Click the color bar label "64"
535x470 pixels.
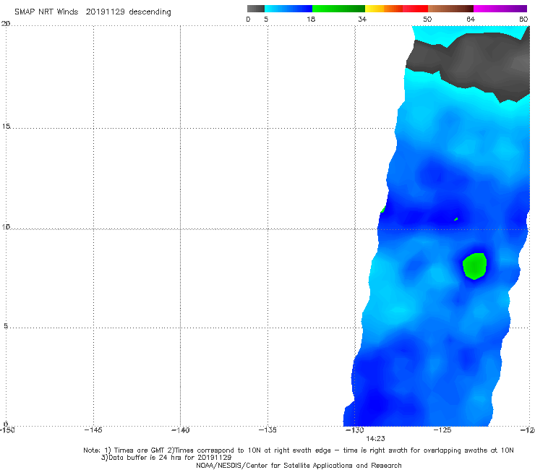point(471,20)
